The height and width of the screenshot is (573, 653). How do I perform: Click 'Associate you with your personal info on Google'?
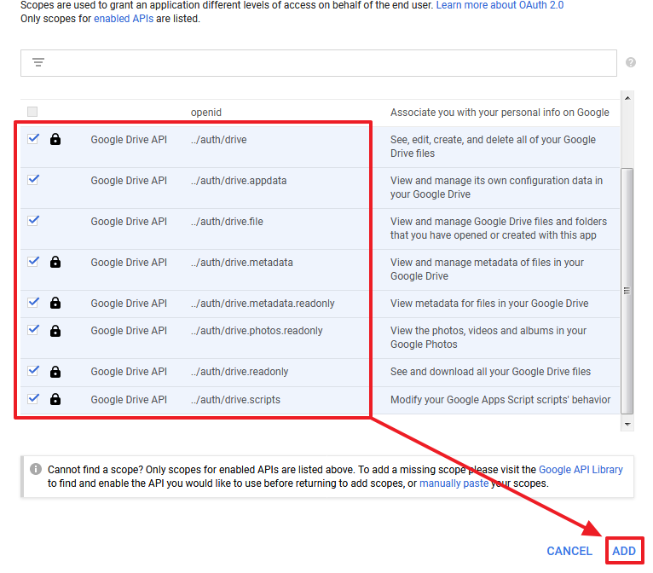(500, 113)
